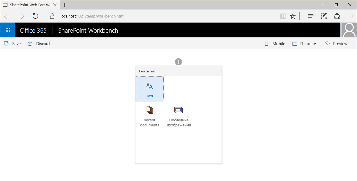Refresh the workbench page
357x181 pixels.
tap(35, 16)
